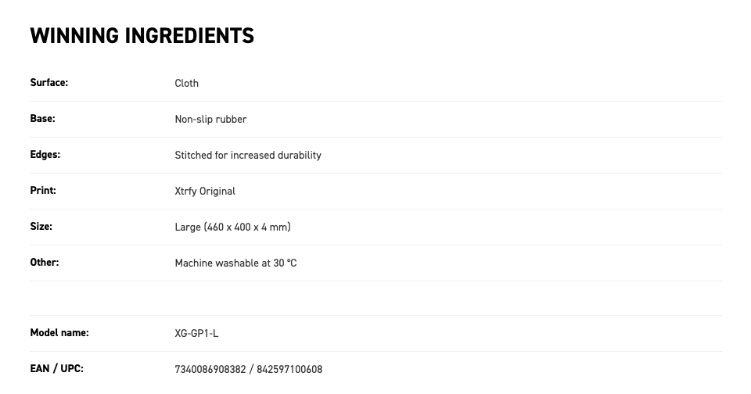751x394 pixels.
Task: Click the UPC number 842597100608
Action: pyautogui.click(x=289, y=369)
